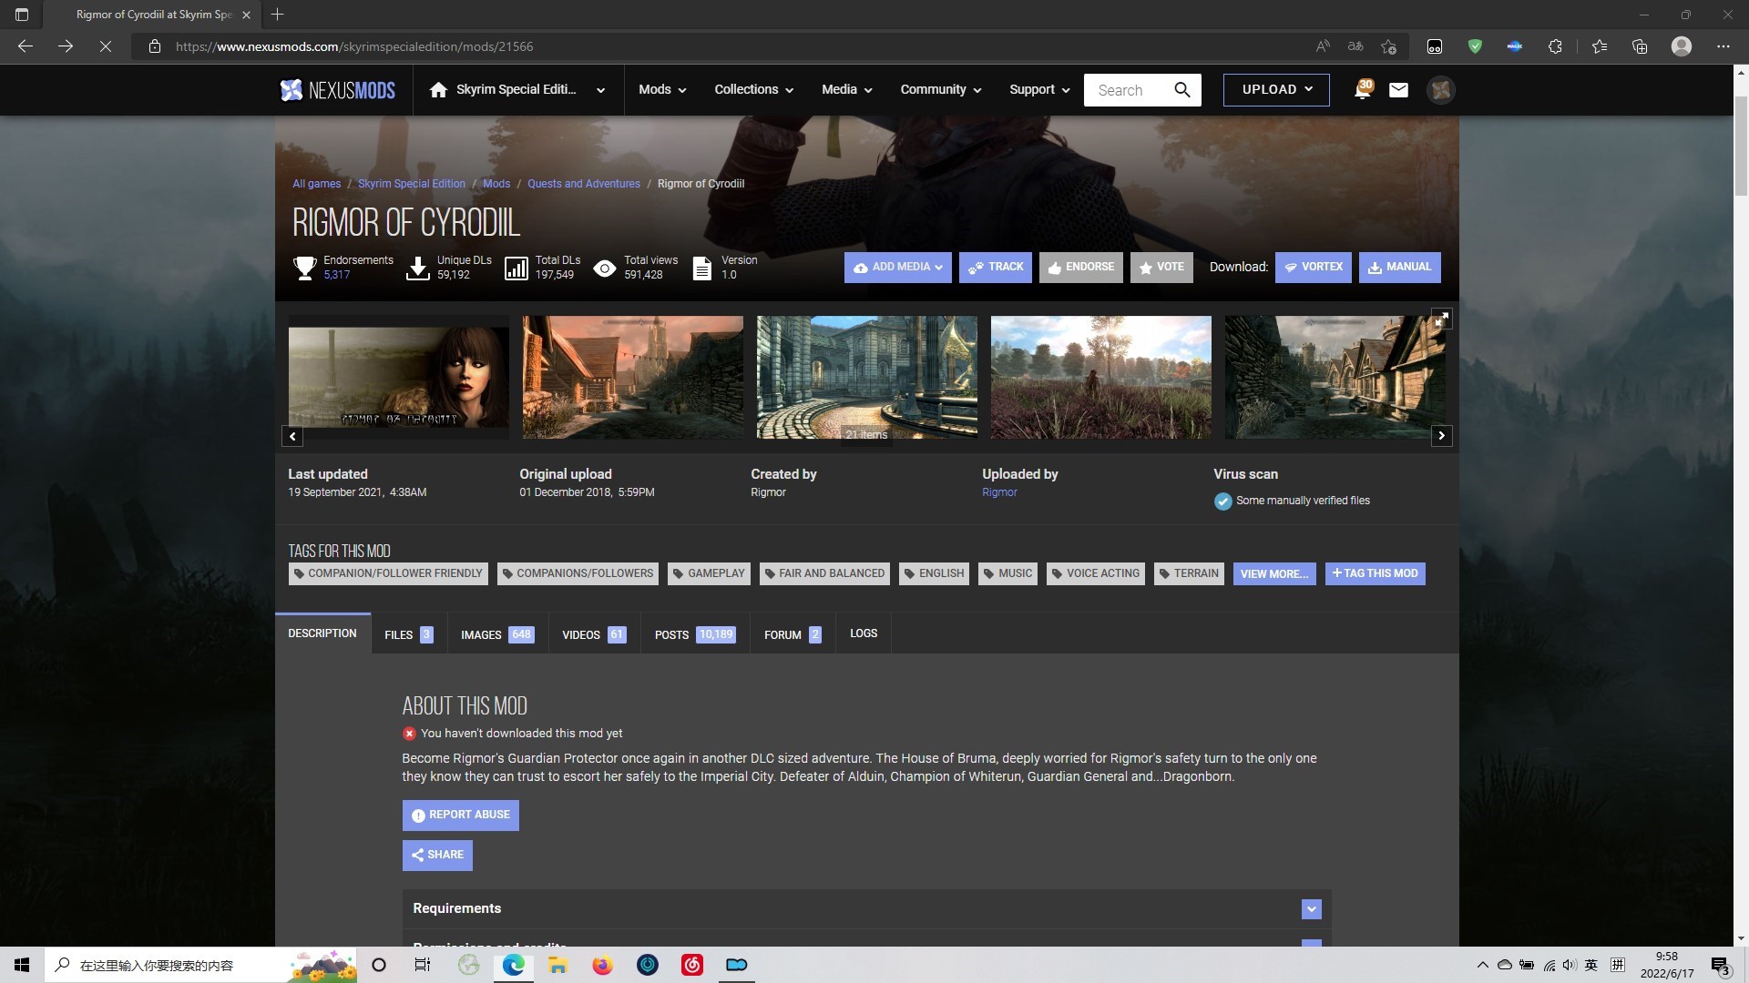Image resolution: width=1749 pixels, height=983 pixels.
Task: Open the ADD MEDIA dropdown
Action: [x=897, y=268]
